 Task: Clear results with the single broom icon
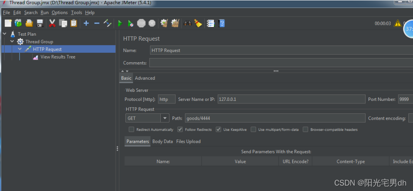coord(164,23)
